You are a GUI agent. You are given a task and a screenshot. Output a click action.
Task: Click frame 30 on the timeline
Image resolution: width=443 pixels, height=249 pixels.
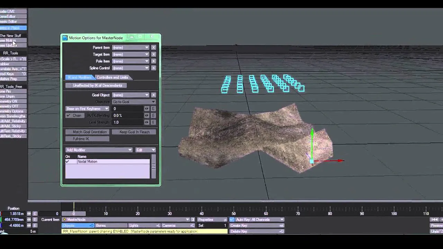[170, 213]
